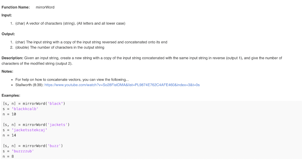
Task: Click the 'jacketsstekcaj' string result
Action: [x=29, y=130]
